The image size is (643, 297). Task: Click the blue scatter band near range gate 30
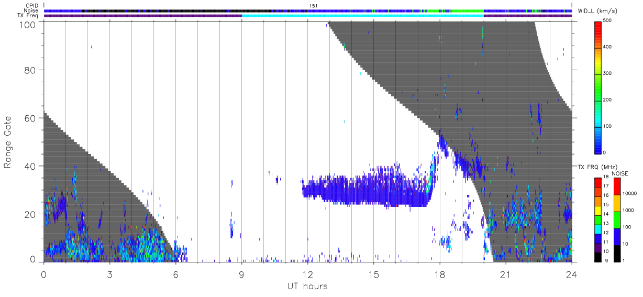click(x=367, y=190)
